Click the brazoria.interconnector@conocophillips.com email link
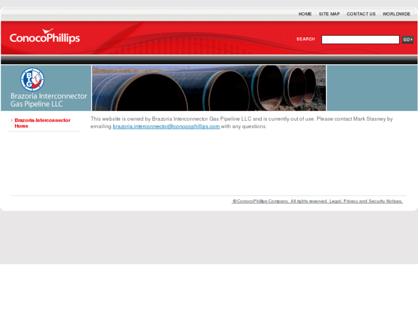The height and width of the screenshot is (313, 418). [166, 126]
